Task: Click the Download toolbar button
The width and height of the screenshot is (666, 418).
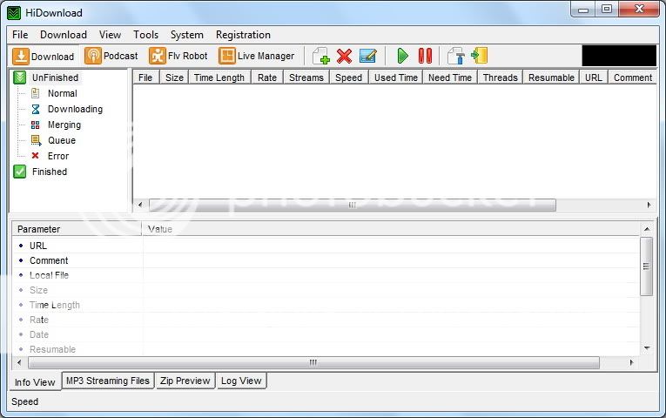Action: tap(44, 56)
